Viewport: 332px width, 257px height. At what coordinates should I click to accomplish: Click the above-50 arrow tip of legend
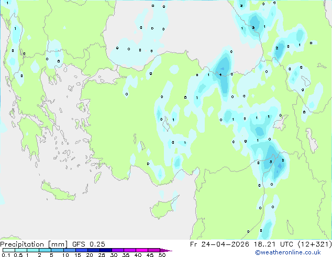pyautogui.click(x=166, y=250)
